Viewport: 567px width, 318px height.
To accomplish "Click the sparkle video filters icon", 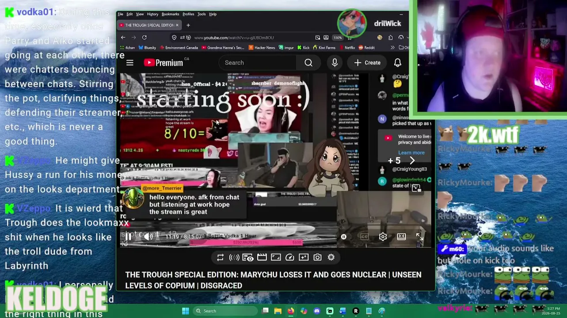I will click(x=303, y=257).
